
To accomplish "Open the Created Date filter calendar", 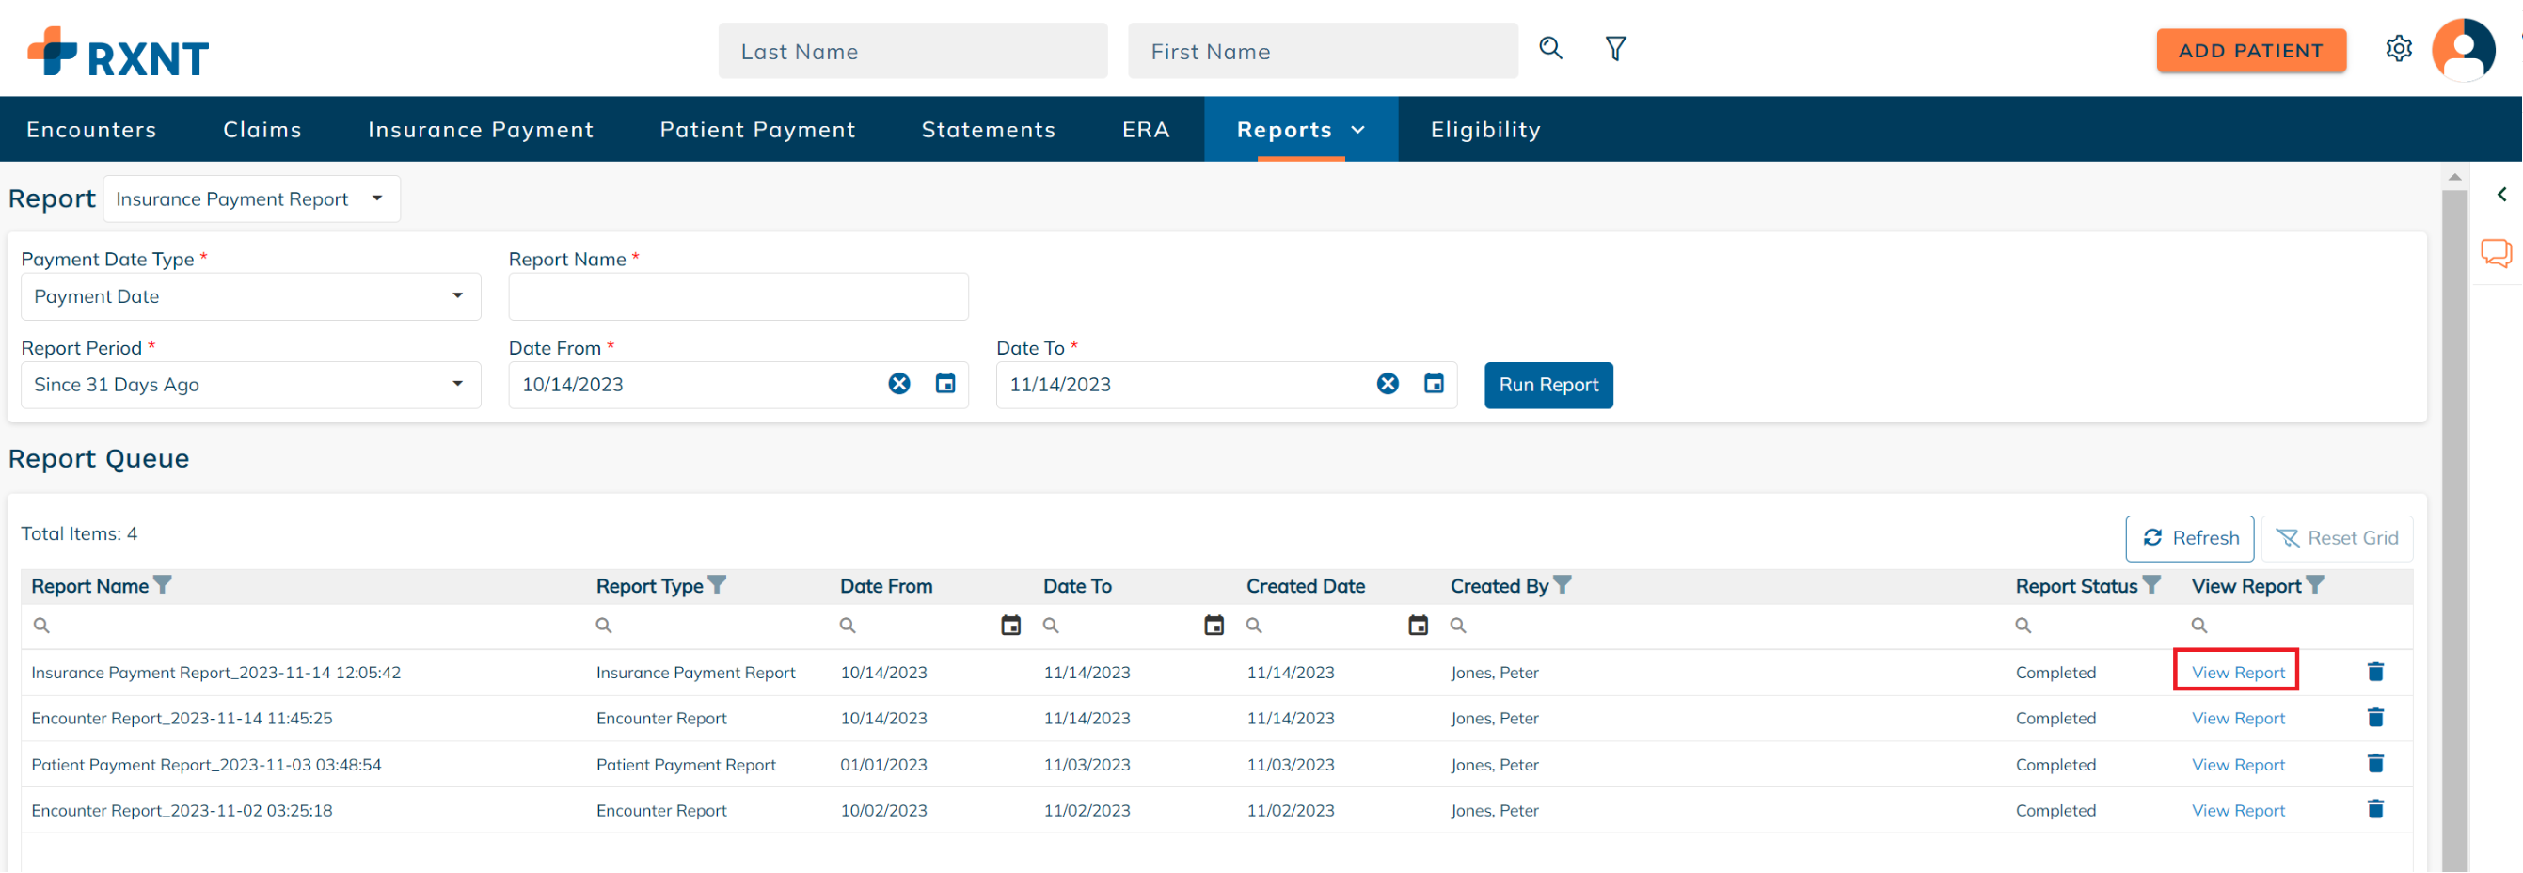I will coord(1419,624).
